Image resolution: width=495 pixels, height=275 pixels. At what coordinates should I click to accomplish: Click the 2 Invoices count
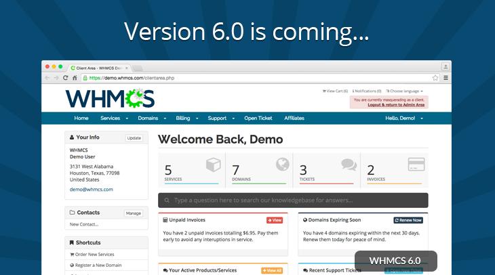click(371, 170)
